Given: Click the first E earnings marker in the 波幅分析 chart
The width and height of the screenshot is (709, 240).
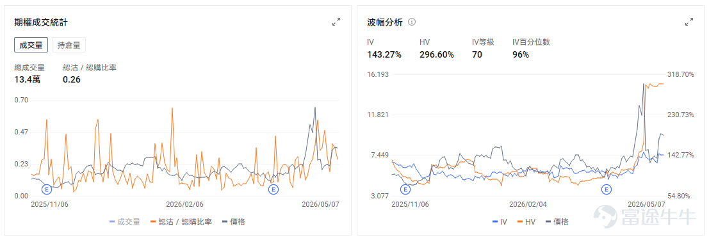Looking at the screenshot, I should tap(405, 189).
